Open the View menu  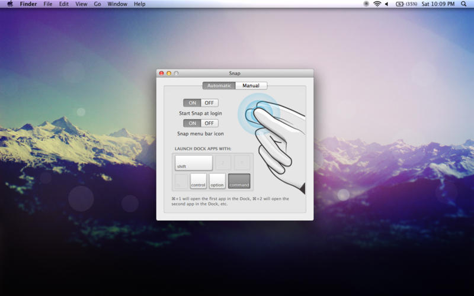(x=81, y=4)
